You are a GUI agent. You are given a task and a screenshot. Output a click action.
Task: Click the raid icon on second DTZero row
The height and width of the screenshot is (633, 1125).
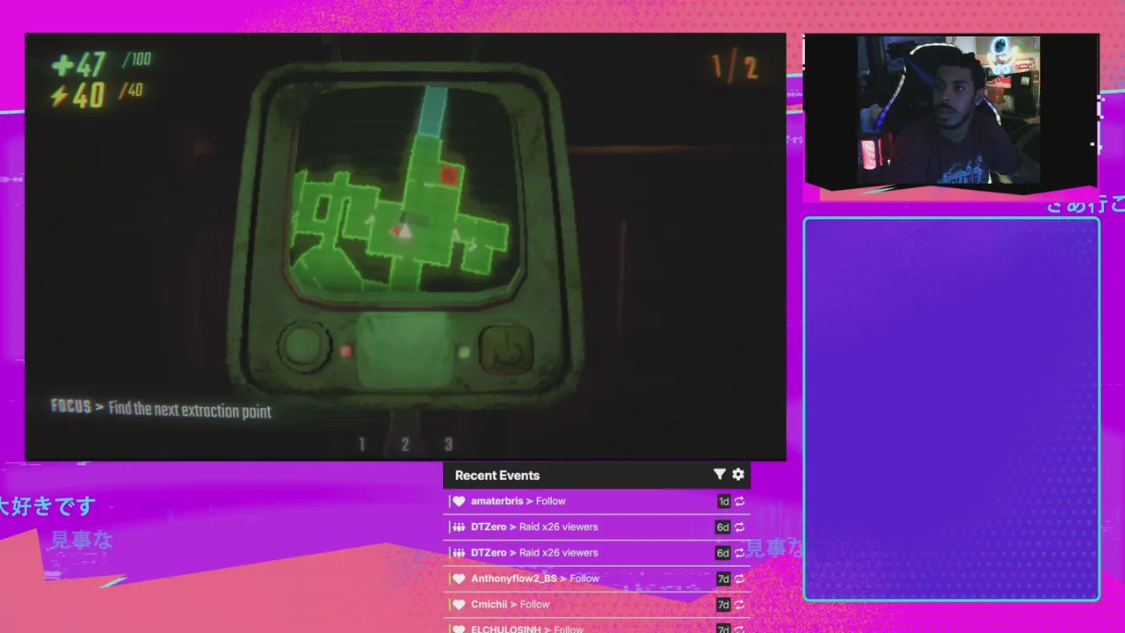coord(459,553)
